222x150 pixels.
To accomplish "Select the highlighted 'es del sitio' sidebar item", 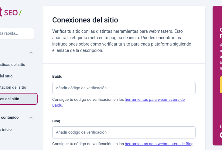I will point(19,99).
